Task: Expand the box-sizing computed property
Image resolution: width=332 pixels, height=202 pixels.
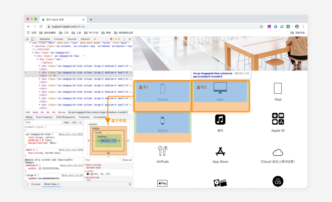Action: [85, 165]
